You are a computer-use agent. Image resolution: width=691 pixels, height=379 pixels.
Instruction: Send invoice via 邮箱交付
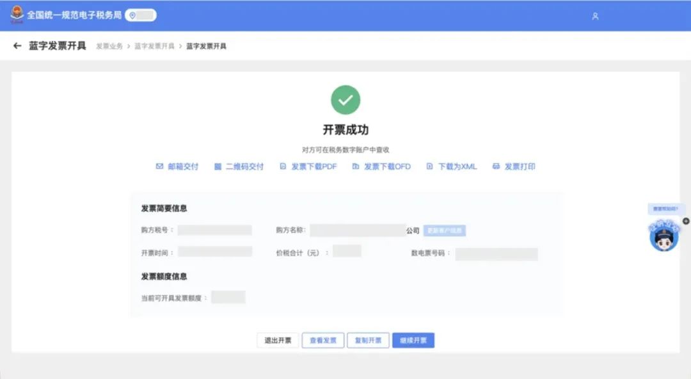click(x=177, y=166)
